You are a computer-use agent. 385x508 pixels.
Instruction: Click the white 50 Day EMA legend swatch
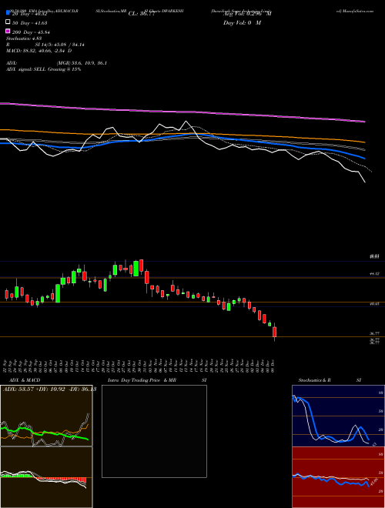8,22
